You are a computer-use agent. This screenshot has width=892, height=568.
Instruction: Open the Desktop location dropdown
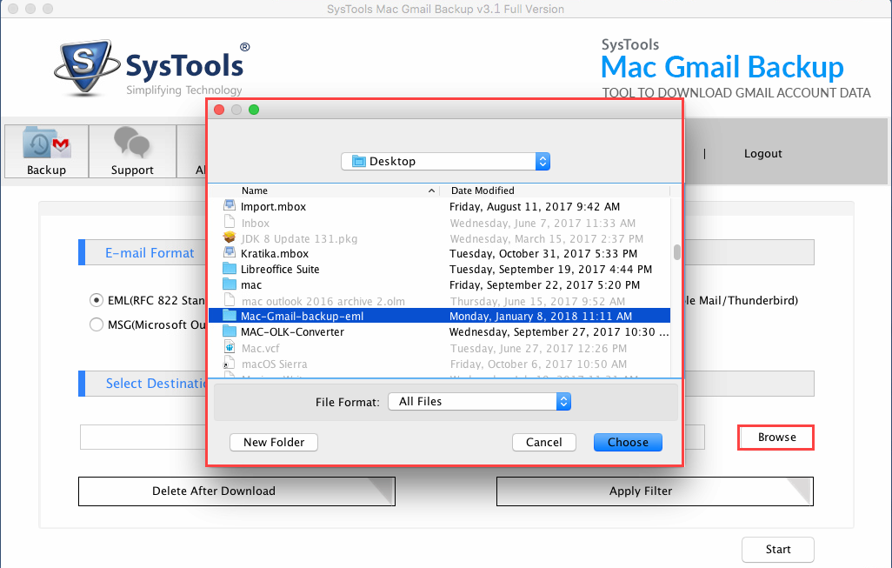[x=445, y=161]
